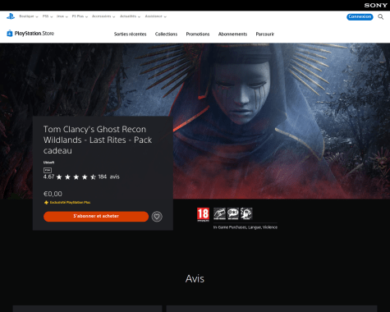Click the Exclusivité PlayStation Plus label

[70, 203]
